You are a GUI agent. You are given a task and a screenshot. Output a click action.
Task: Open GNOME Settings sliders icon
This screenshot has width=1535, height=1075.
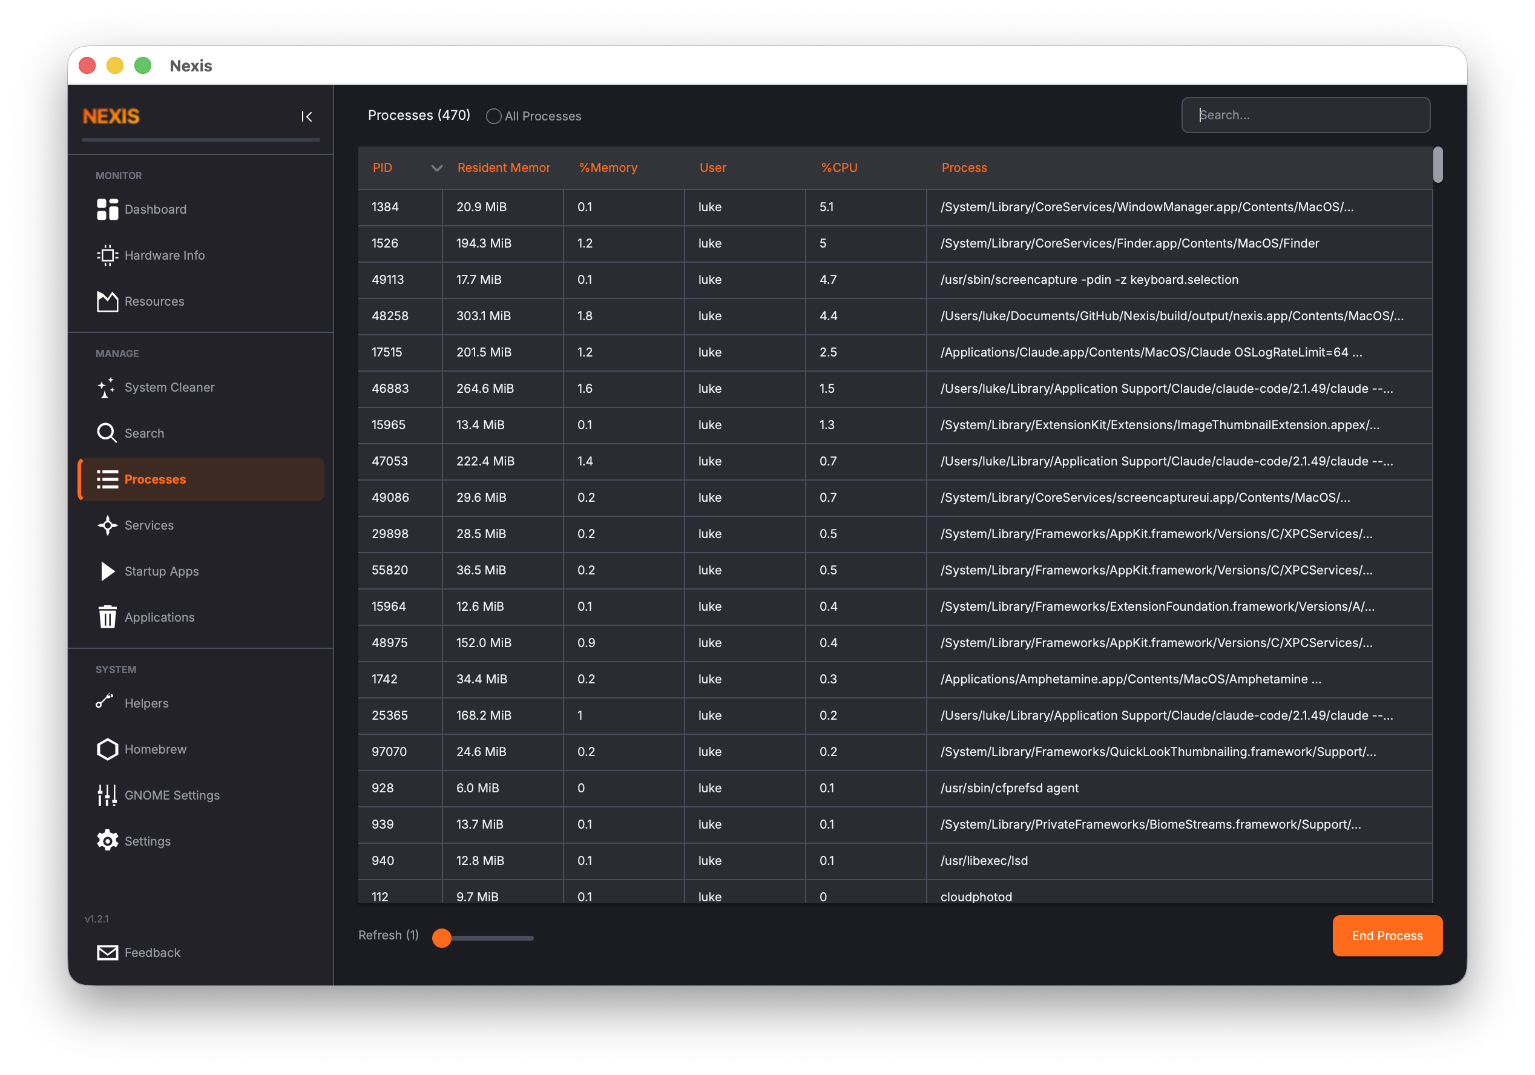(x=107, y=795)
